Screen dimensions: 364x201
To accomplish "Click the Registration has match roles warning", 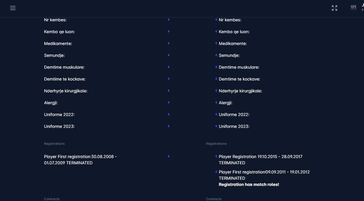I will (x=249, y=185).
